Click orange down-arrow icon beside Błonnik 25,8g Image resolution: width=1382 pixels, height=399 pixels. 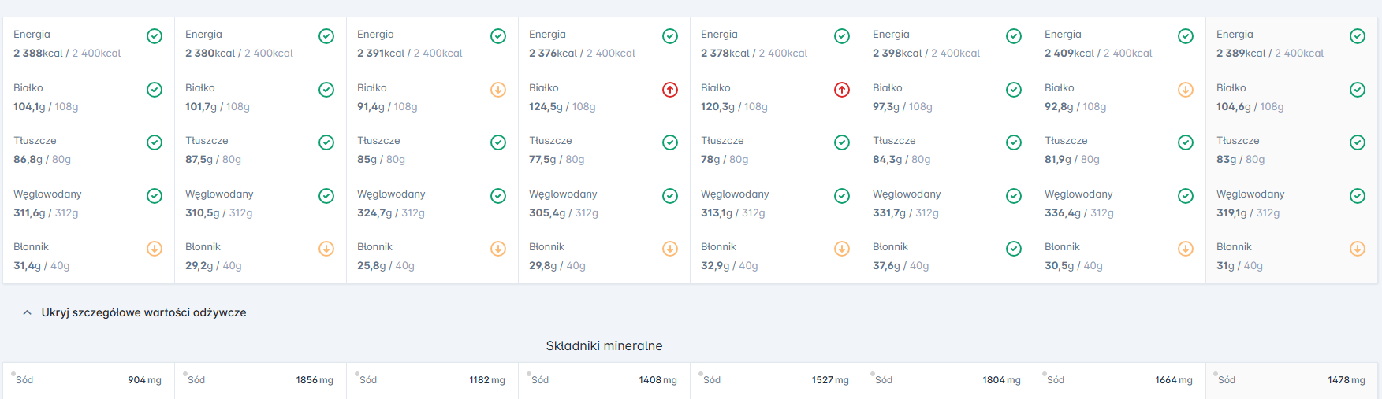point(498,249)
